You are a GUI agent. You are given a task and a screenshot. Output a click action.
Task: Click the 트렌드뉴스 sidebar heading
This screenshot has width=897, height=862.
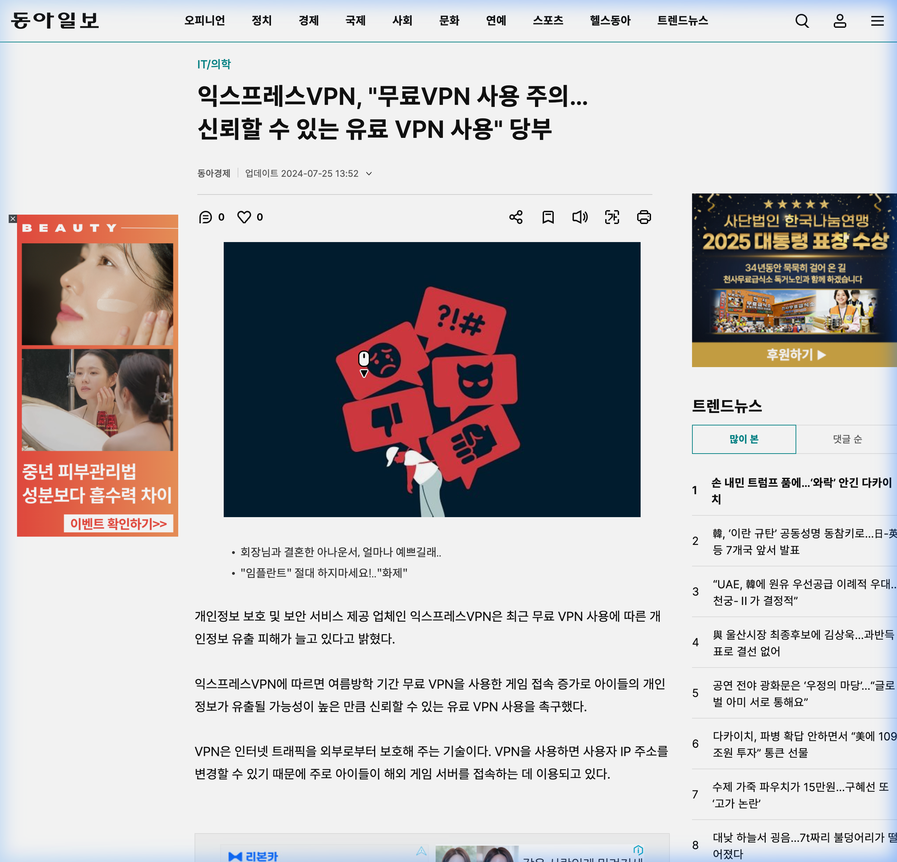(727, 406)
